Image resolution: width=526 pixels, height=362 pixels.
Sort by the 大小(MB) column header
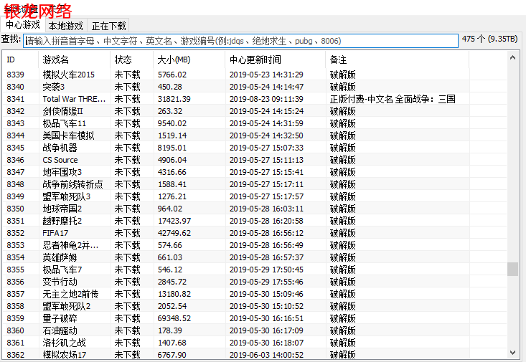[189, 59]
